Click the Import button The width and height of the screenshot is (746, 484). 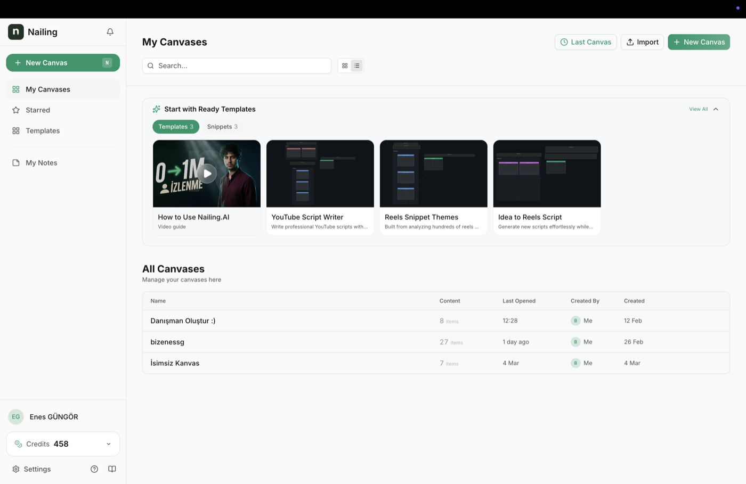coord(642,42)
